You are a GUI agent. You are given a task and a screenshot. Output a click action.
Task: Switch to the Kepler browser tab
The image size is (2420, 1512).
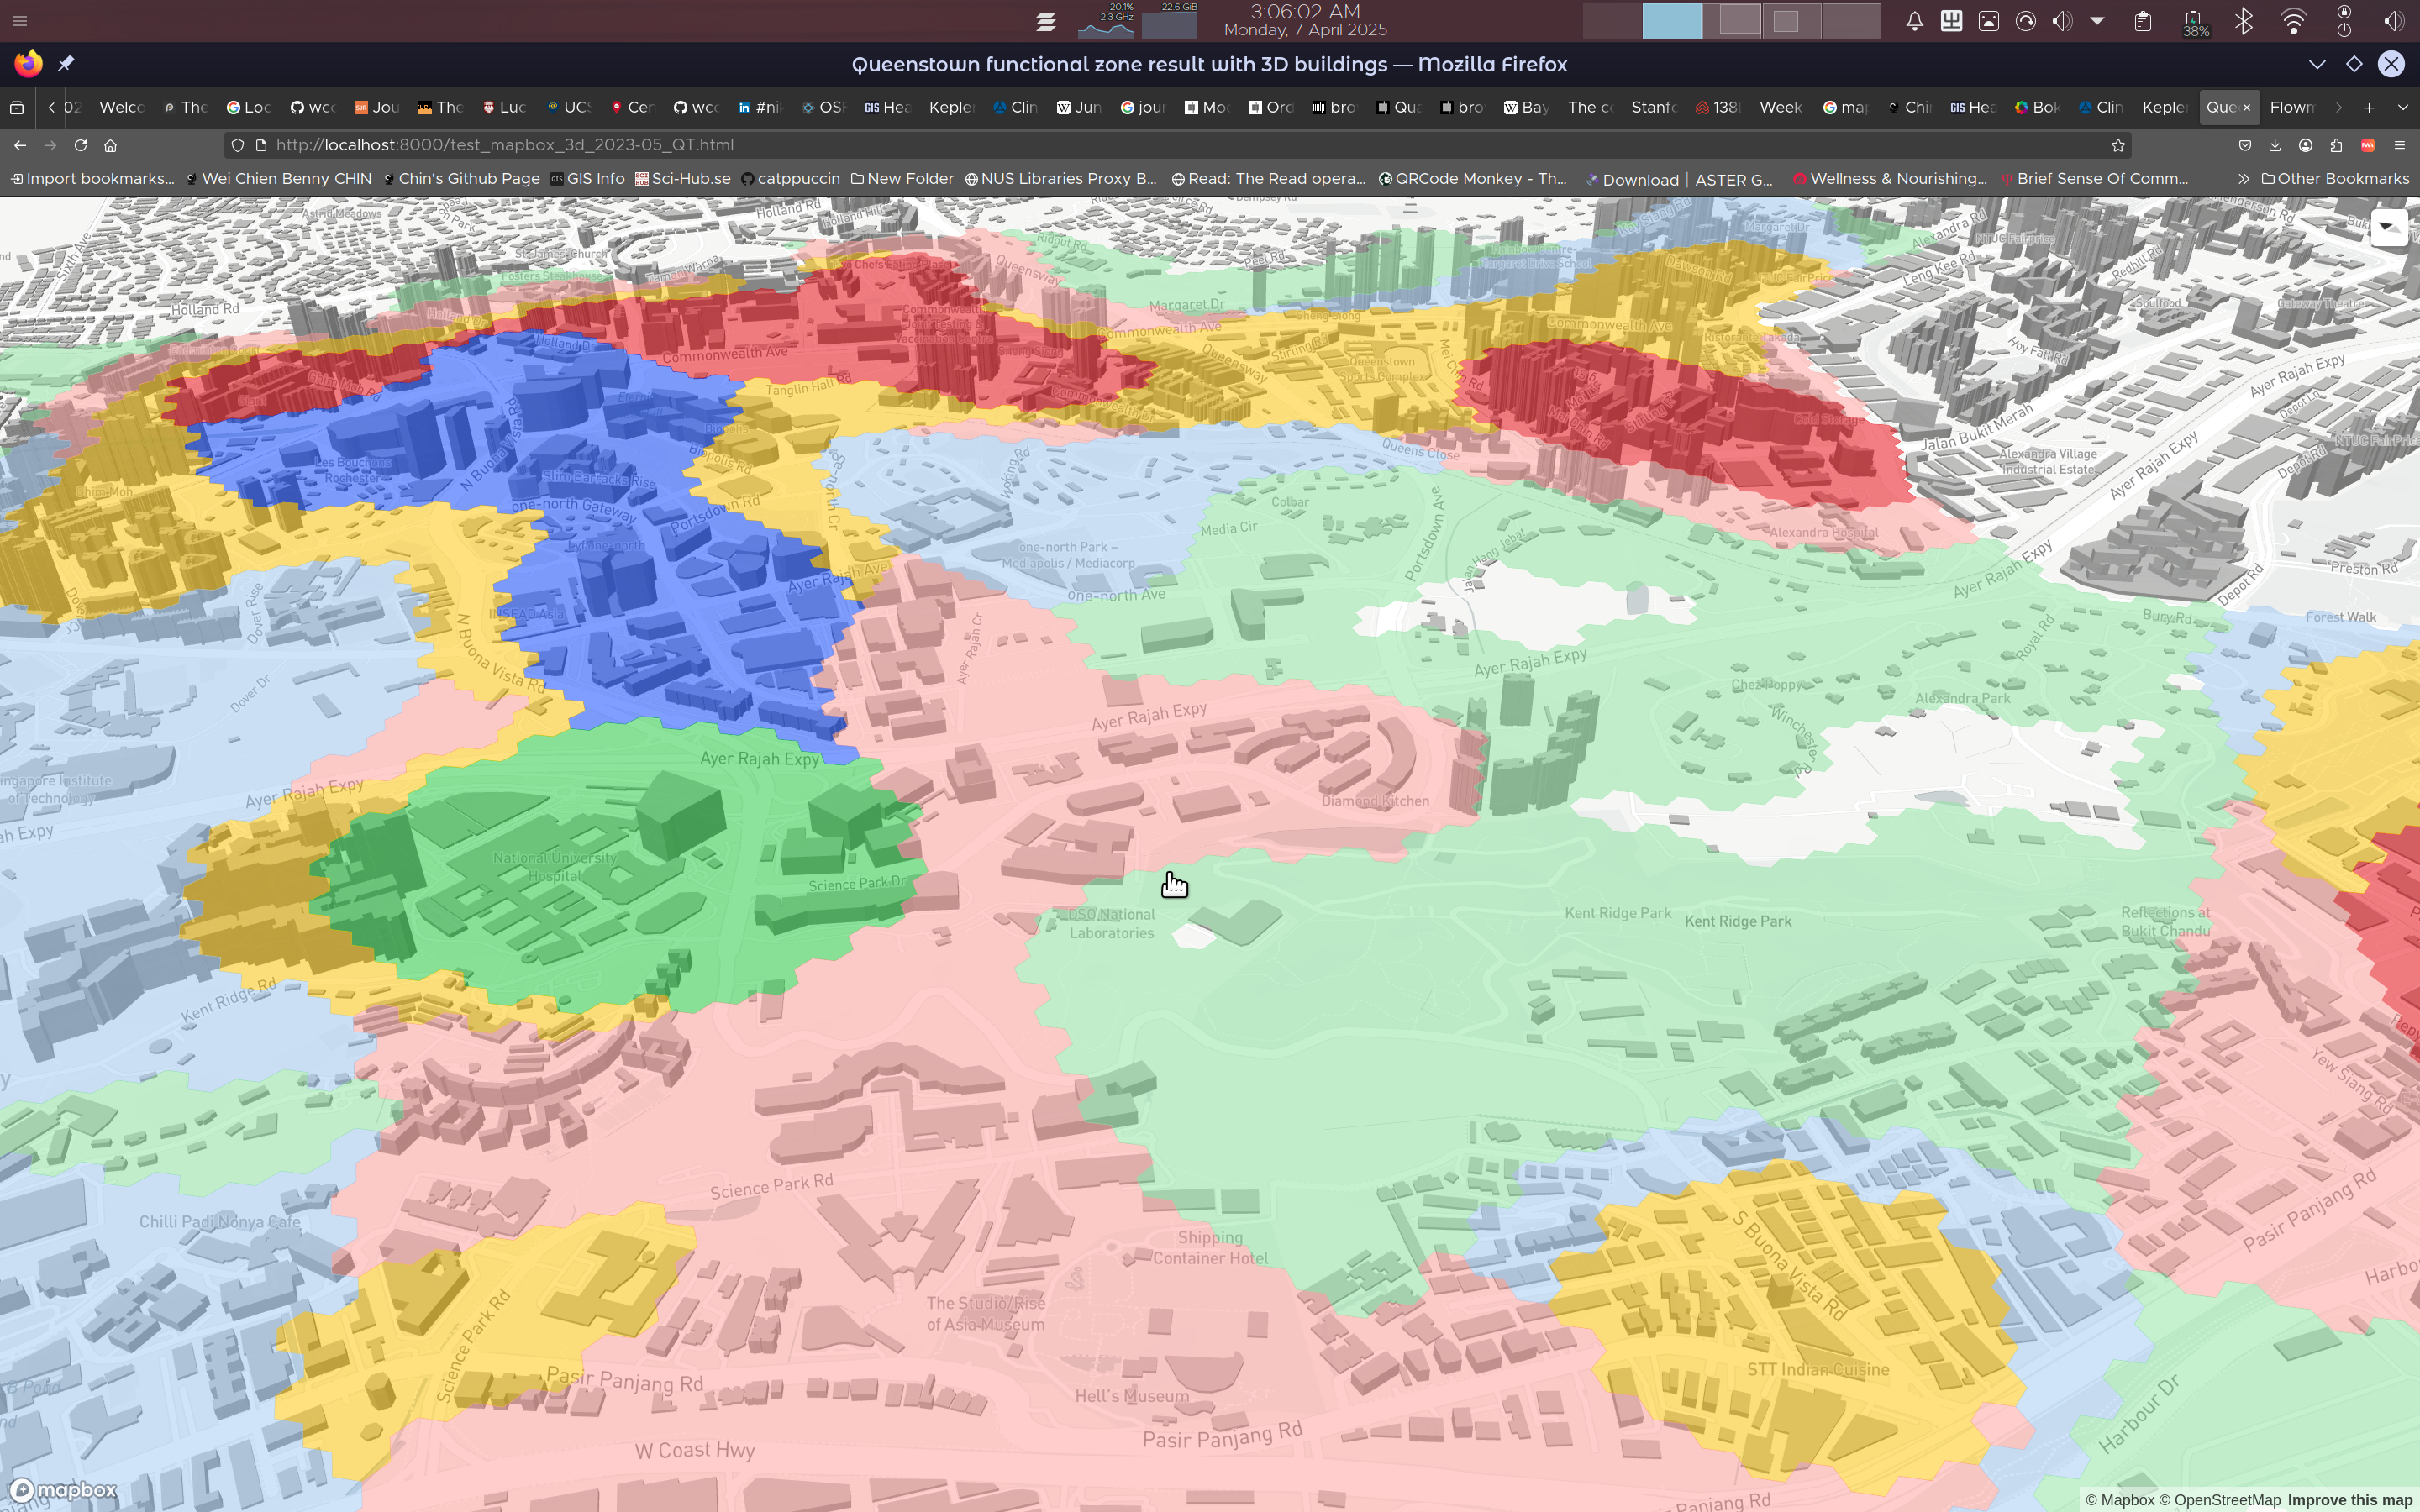pyautogui.click(x=950, y=107)
